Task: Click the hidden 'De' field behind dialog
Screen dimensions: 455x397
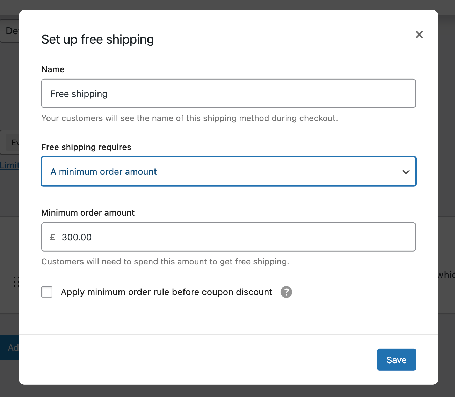Action: click(10, 31)
